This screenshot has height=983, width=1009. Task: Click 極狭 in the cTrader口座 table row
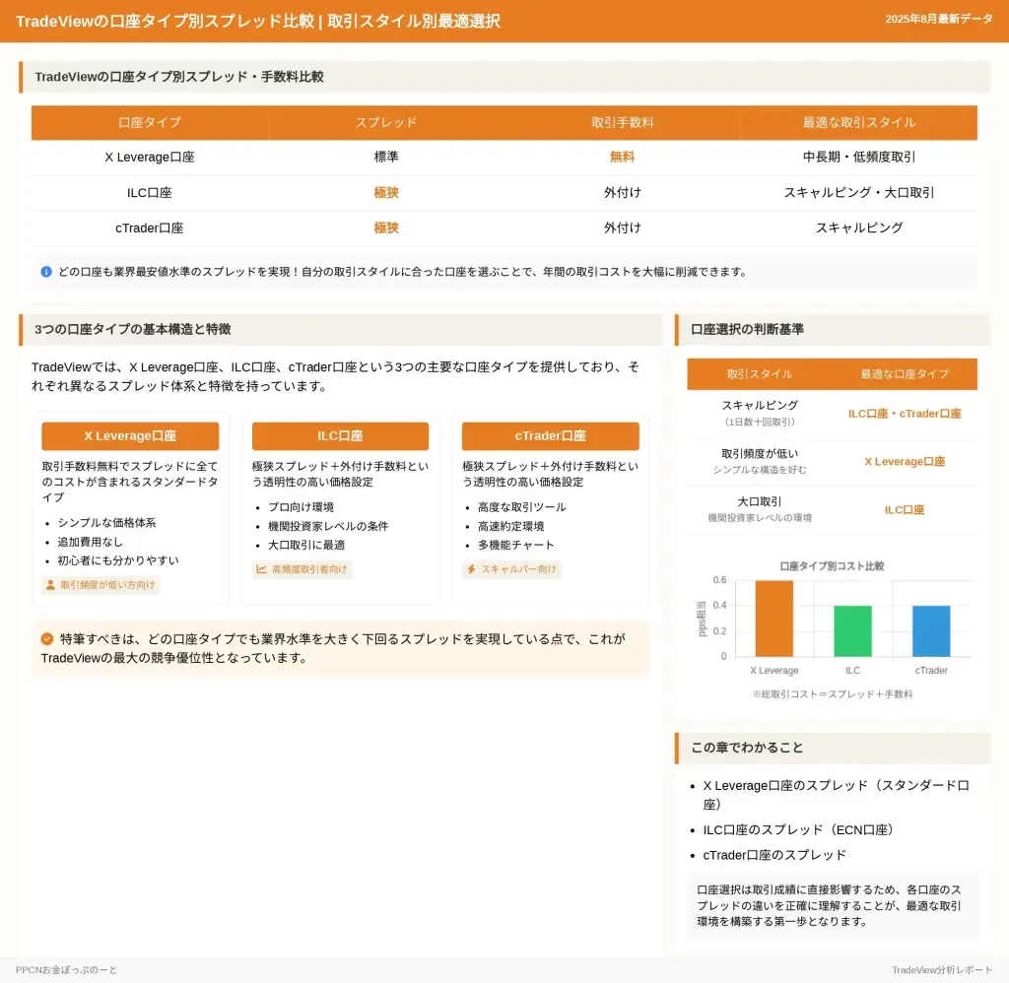click(x=386, y=229)
